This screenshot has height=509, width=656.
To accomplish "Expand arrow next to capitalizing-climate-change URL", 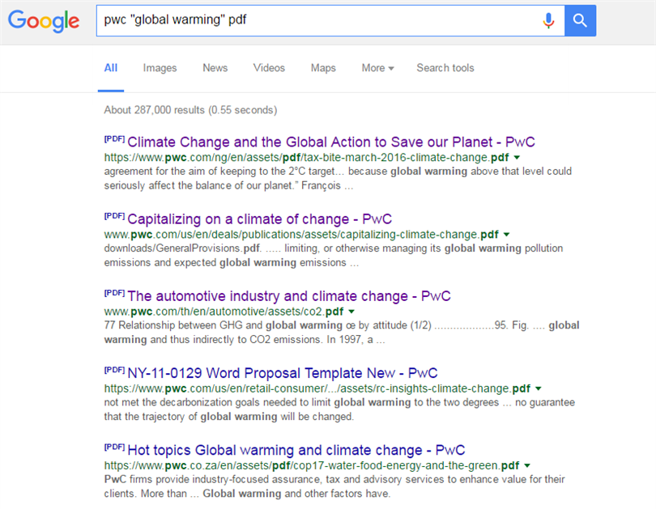I will point(506,235).
